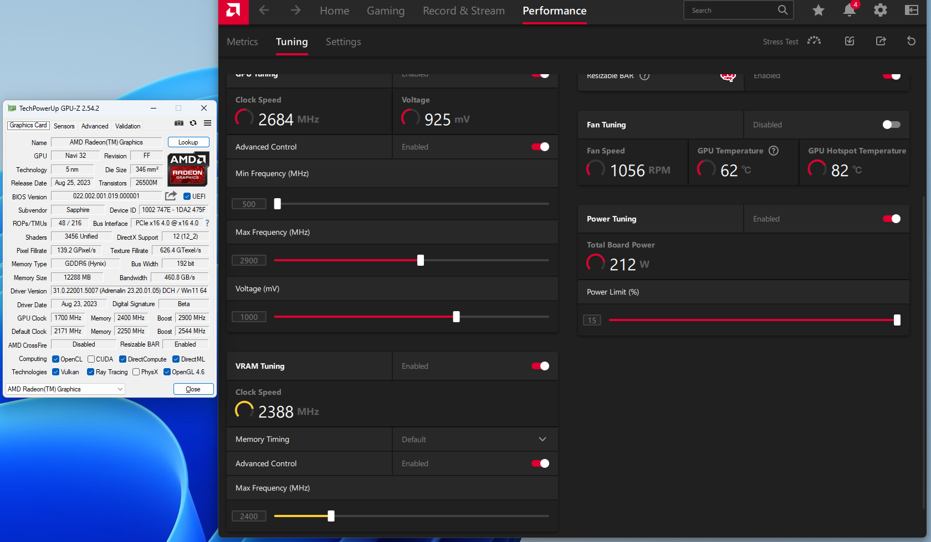Click the Resizable BAR help icon
This screenshot has width=931, height=542.
tap(644, 76)
